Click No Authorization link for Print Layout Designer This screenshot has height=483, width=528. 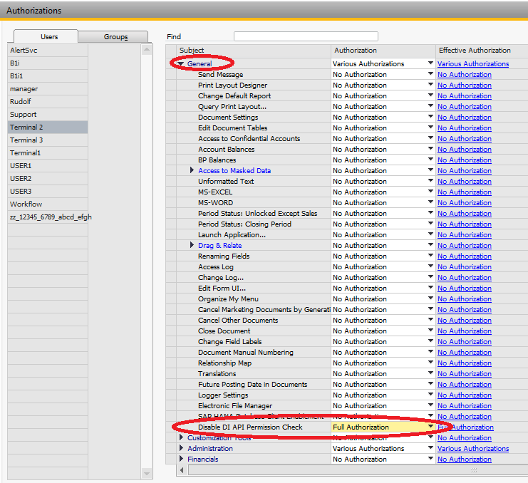click(465, 85)
